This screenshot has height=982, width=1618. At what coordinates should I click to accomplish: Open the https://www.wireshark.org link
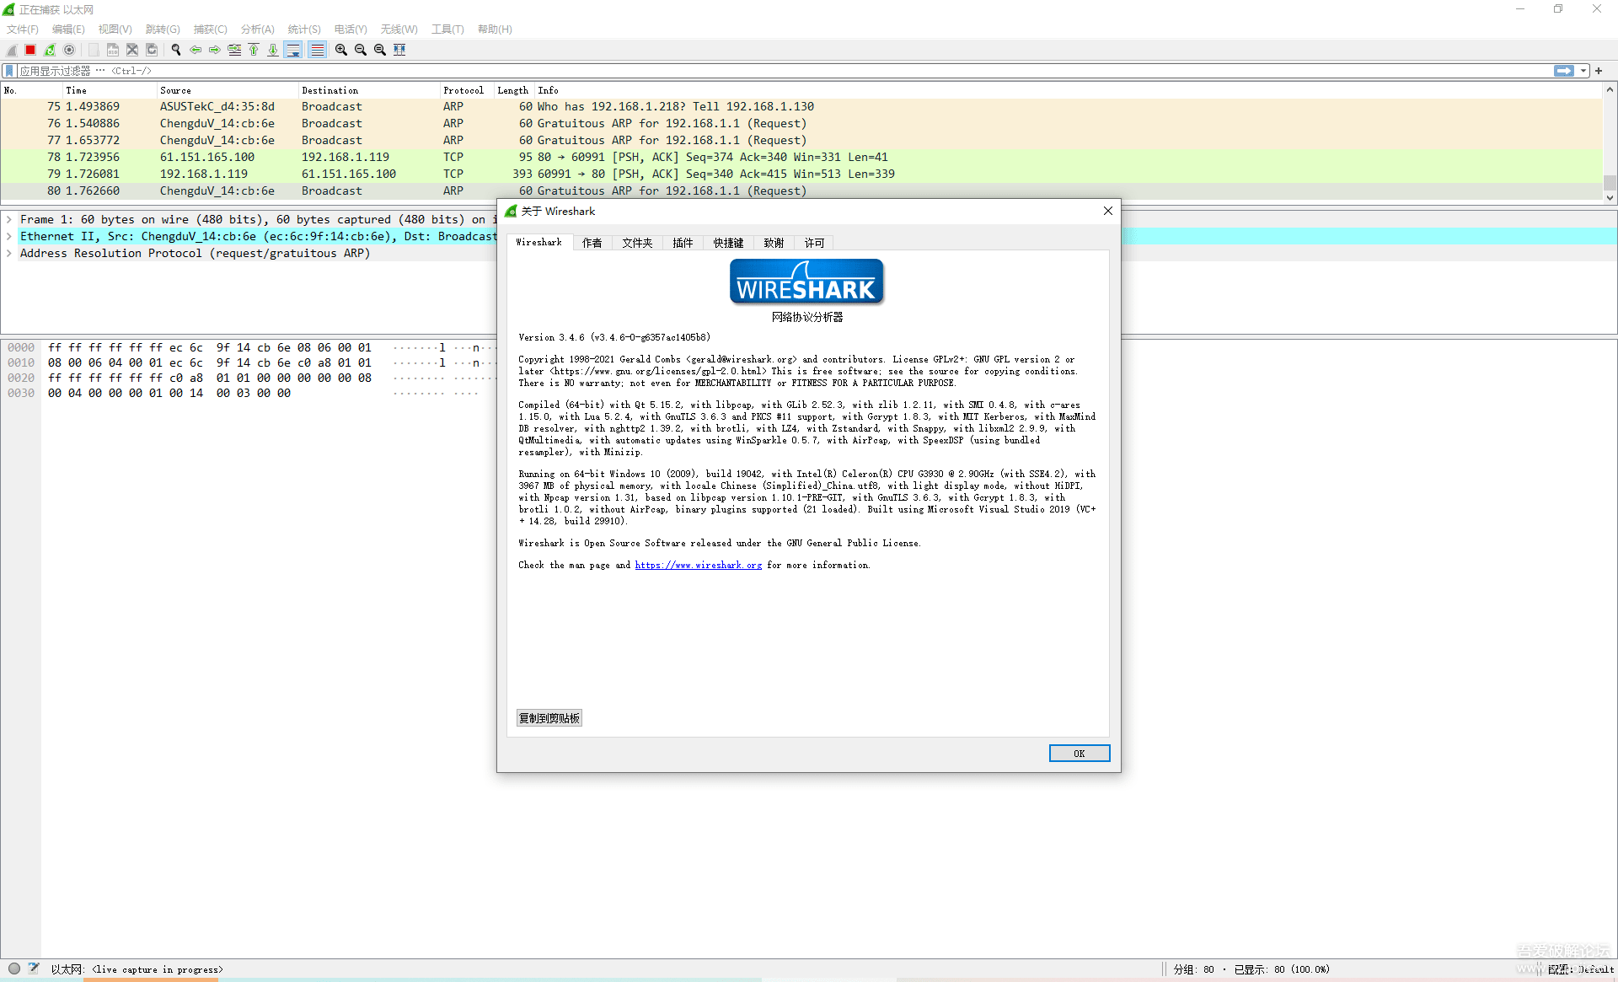click(699, 566)
